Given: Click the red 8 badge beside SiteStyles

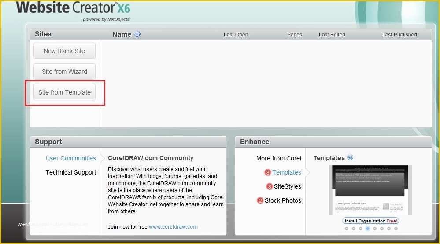Looking at the screenshot, I should click(x=270, y=186).
